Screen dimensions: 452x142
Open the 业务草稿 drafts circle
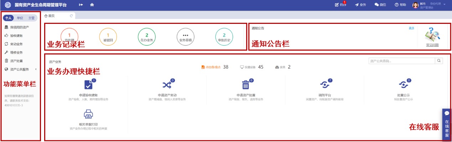pos(185,36)
